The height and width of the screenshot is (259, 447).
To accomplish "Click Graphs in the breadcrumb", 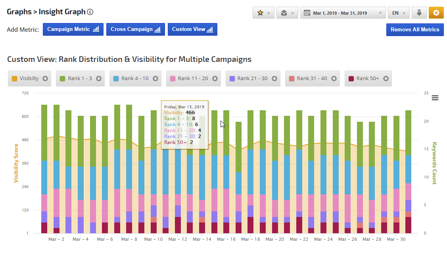I will (x=19, y=12).
